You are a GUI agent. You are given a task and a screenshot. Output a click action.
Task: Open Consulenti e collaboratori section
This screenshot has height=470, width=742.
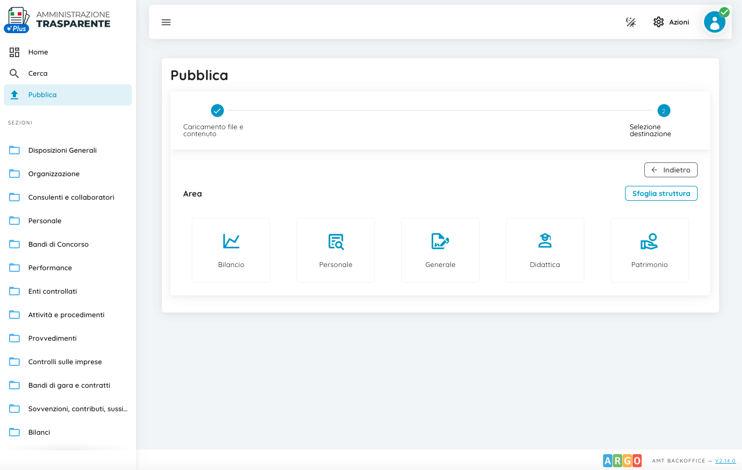[x=68, y=197]
